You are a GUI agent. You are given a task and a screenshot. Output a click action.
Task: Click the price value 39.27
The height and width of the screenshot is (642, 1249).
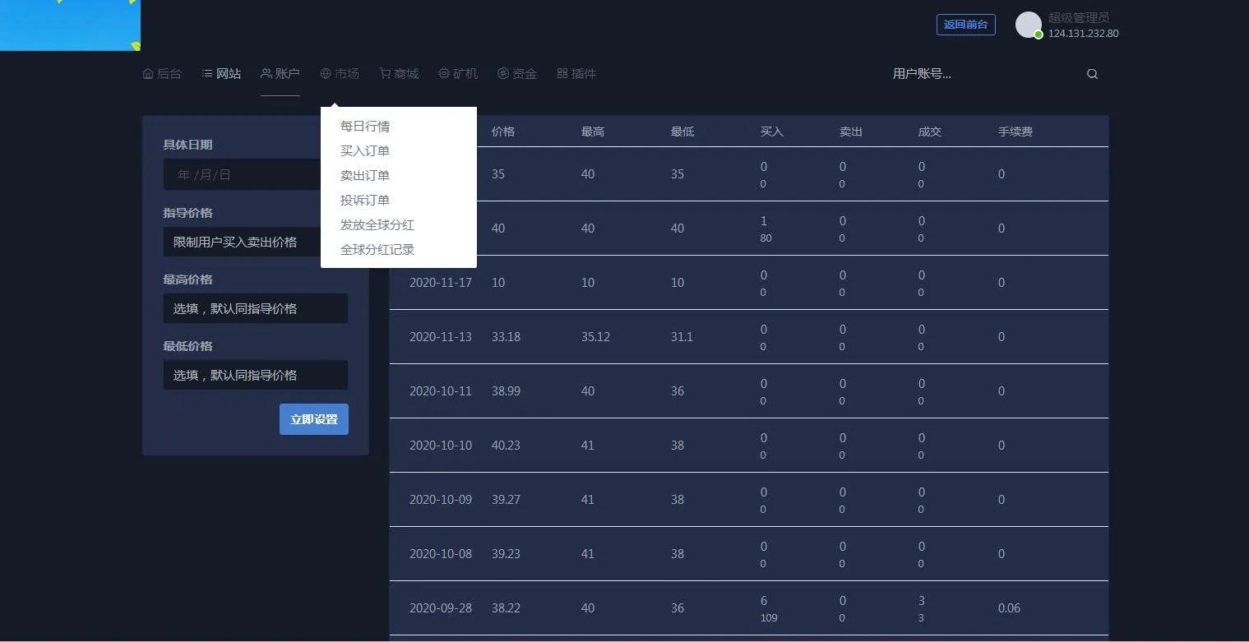[x=506, y=500]
